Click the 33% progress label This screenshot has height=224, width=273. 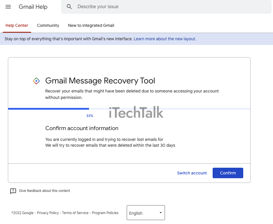90,116
